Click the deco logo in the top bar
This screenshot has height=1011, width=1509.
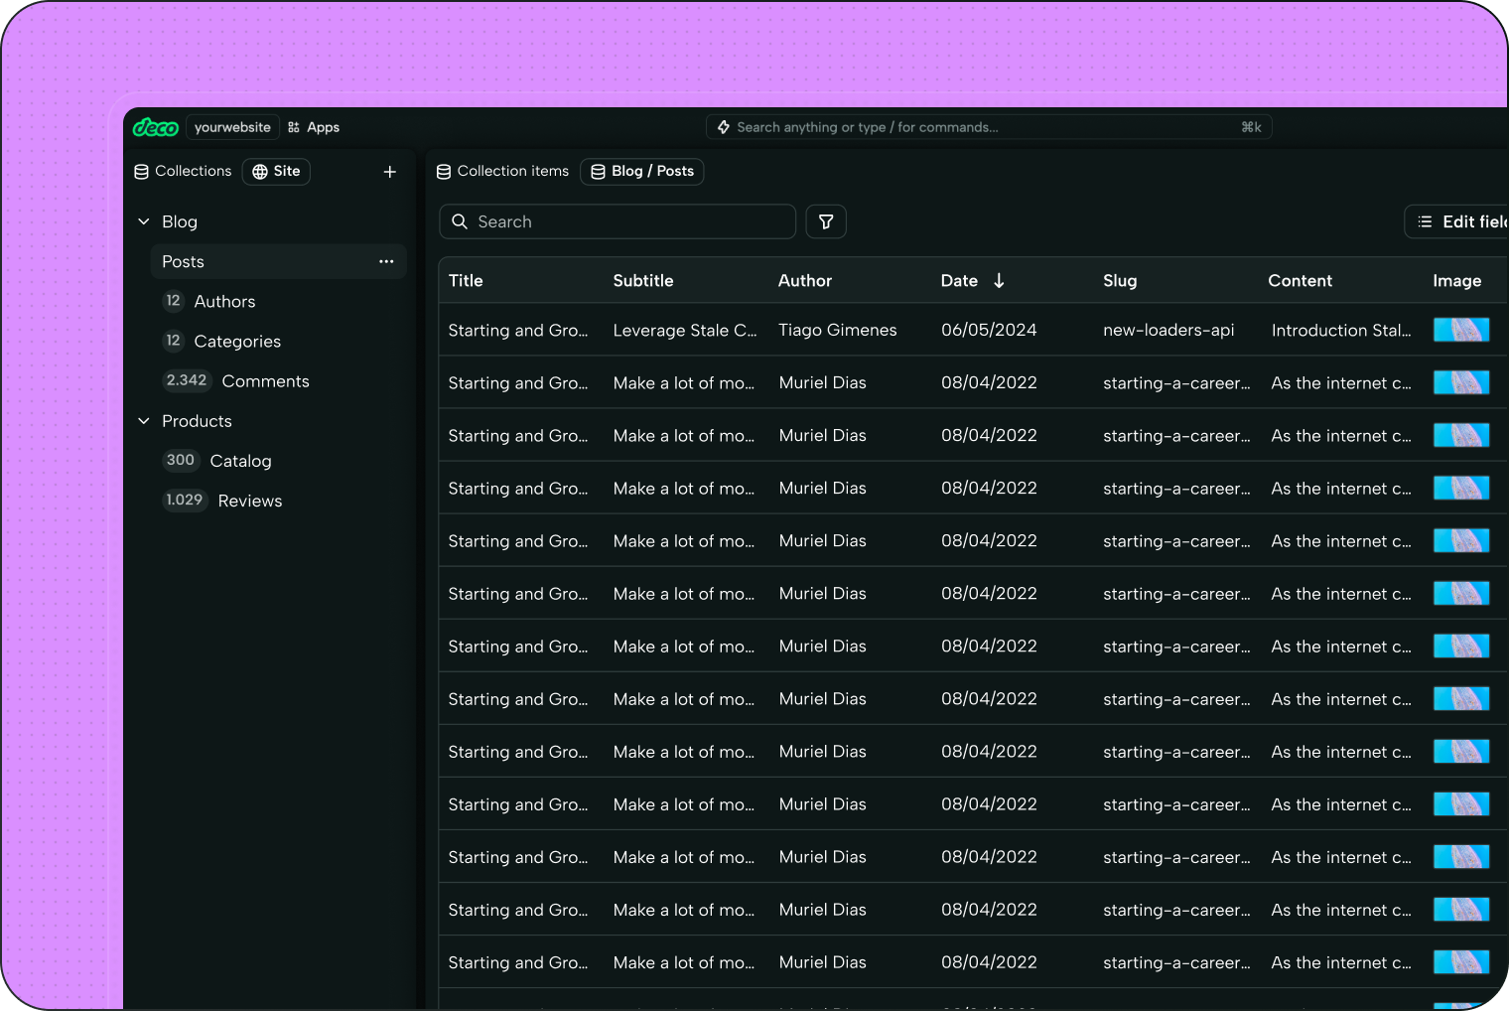[156, 127]
